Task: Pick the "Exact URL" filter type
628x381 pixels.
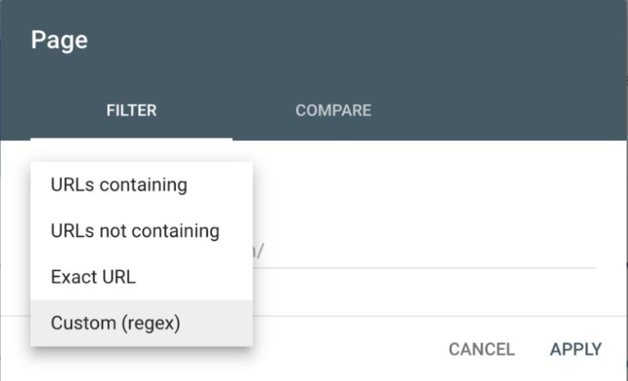Action: 141,277
